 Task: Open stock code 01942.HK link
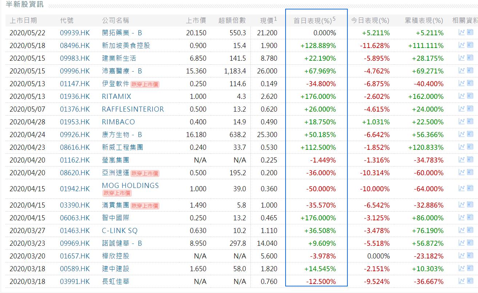click(x=75, y=189)
